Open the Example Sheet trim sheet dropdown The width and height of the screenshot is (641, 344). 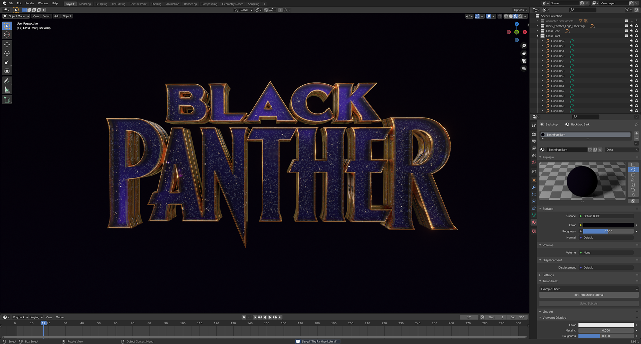point(589,289)
